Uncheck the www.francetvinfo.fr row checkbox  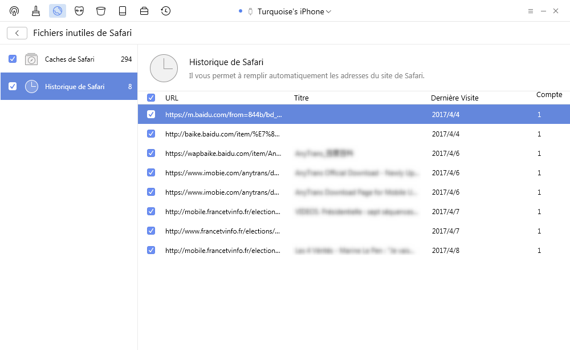click(151, 231)
